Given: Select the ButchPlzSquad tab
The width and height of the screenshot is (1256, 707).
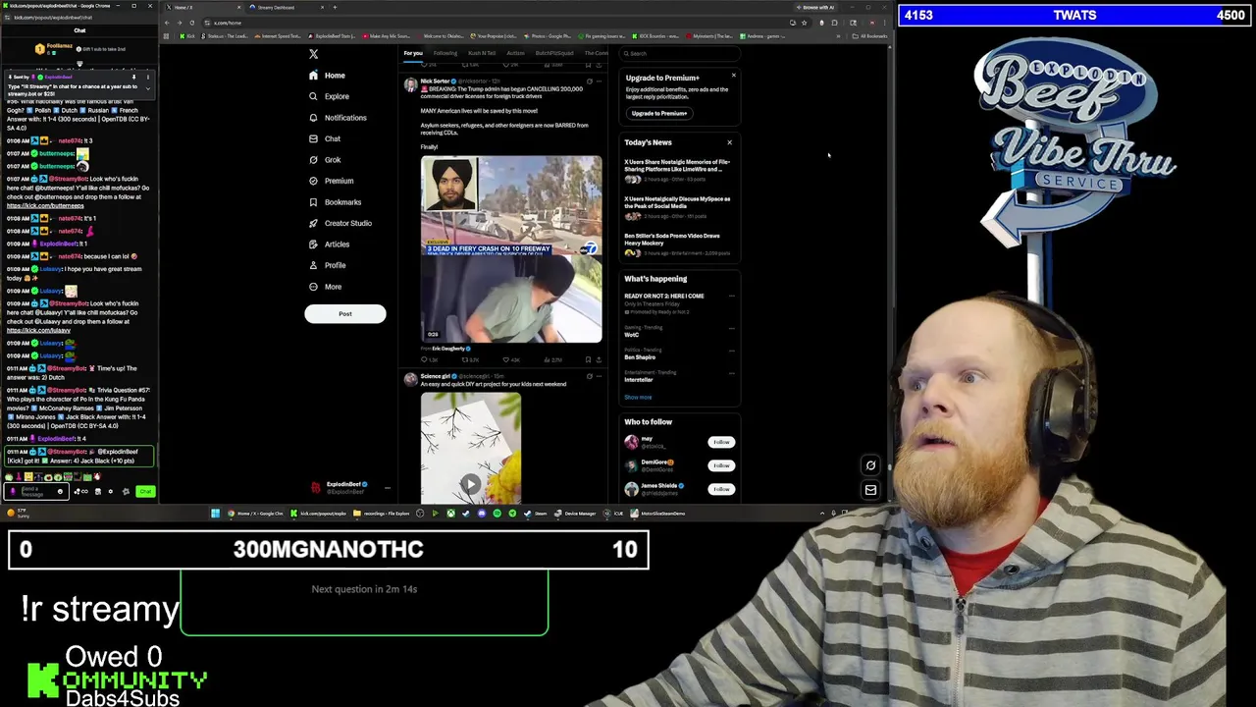Looking at the screenshot, I should (x=554, y=53).
